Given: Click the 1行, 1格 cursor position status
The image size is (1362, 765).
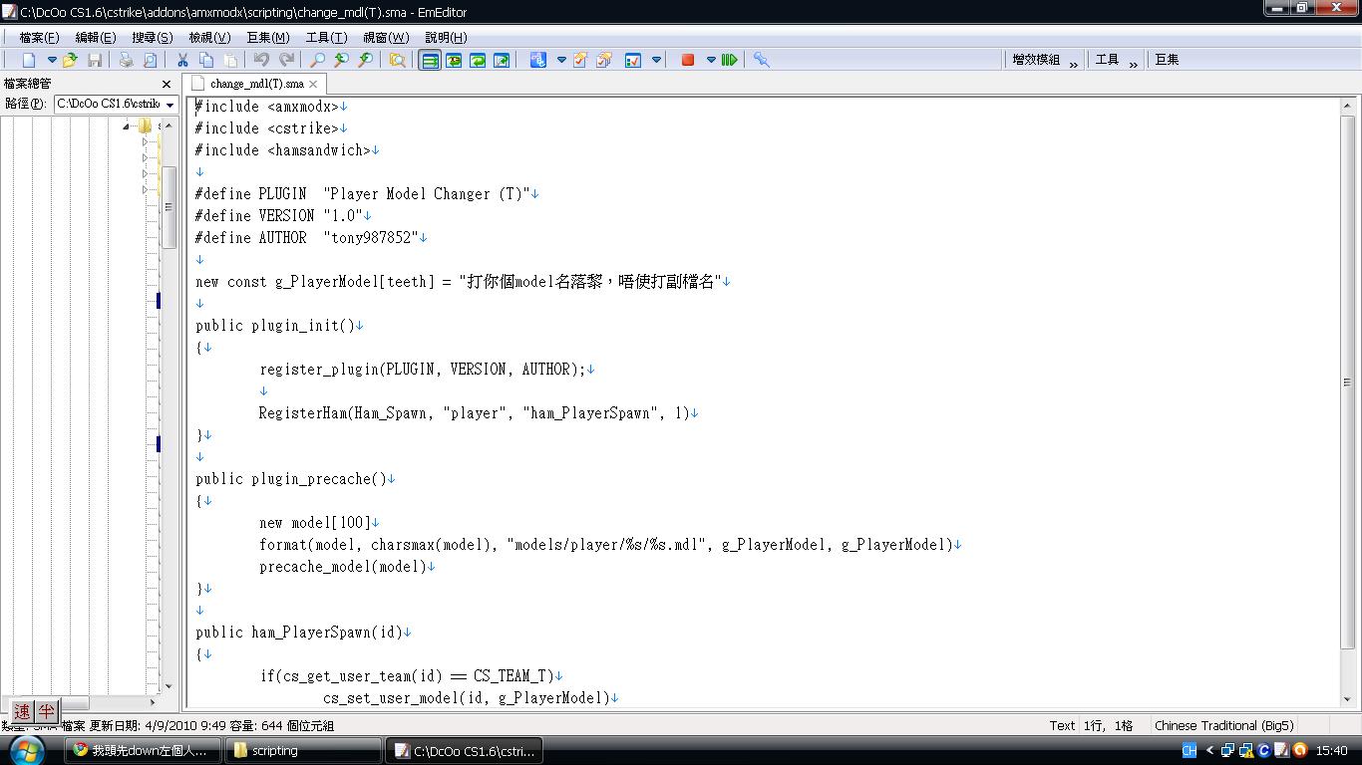Looking at the screenshot, I should tap(1109, 726).
